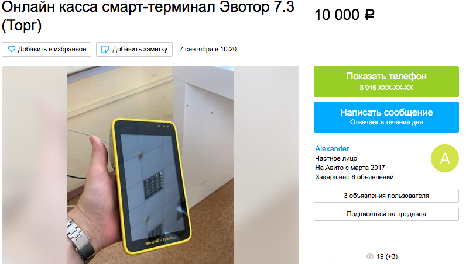Show the seller's phone number

[386, 81]
